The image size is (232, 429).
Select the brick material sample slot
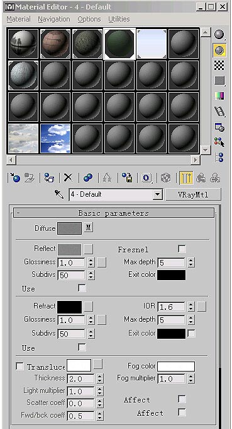pos(55,44)
